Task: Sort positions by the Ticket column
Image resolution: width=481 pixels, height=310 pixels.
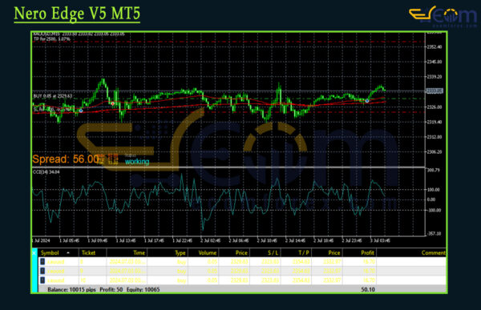Action: (88, 252)
